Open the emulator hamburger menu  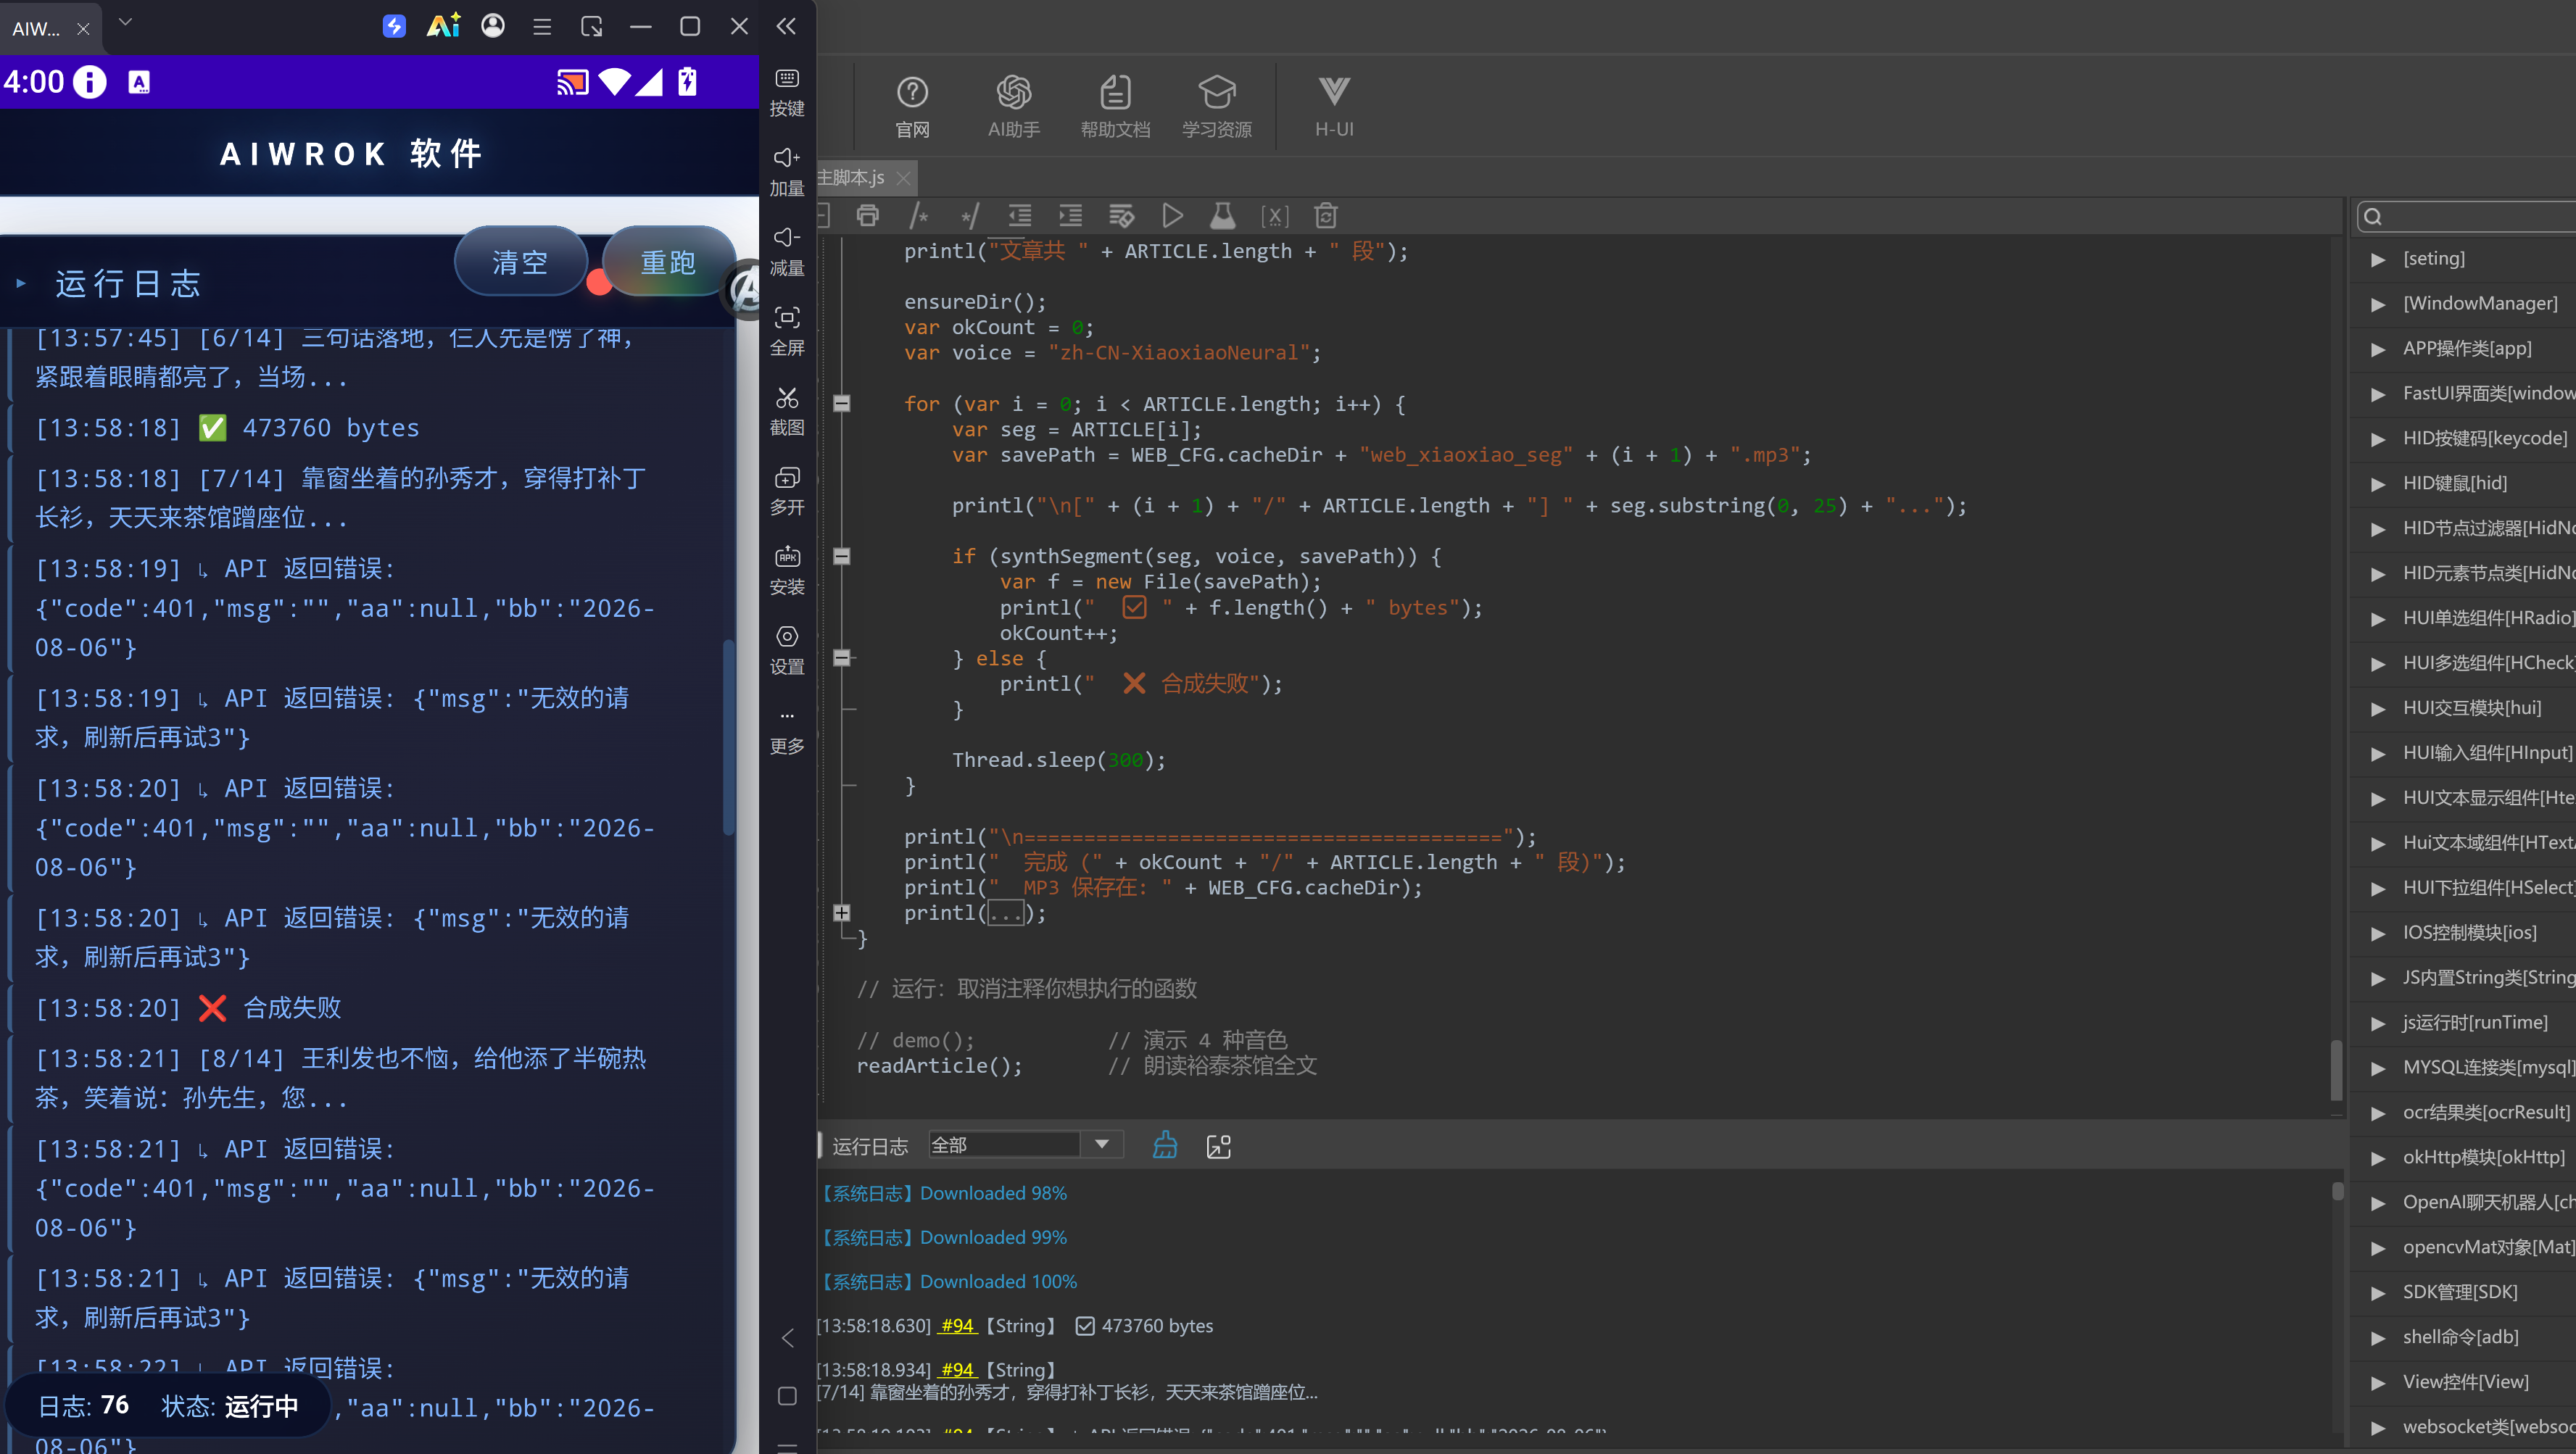(542, 27)
